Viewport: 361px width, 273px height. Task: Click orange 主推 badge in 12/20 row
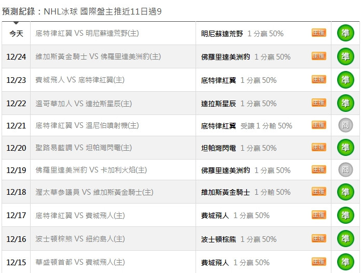319,147
